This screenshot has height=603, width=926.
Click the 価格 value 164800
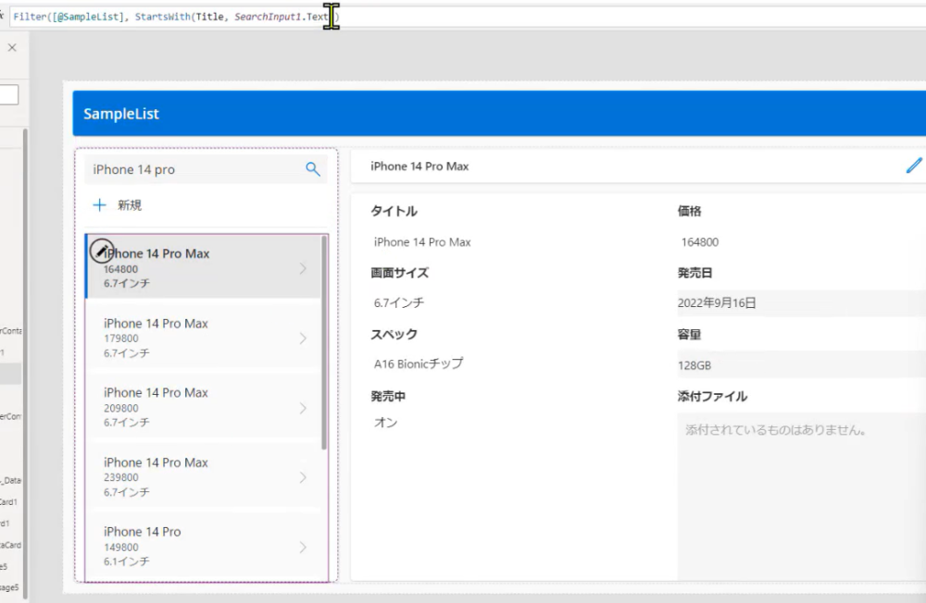[x=700, y=242]
